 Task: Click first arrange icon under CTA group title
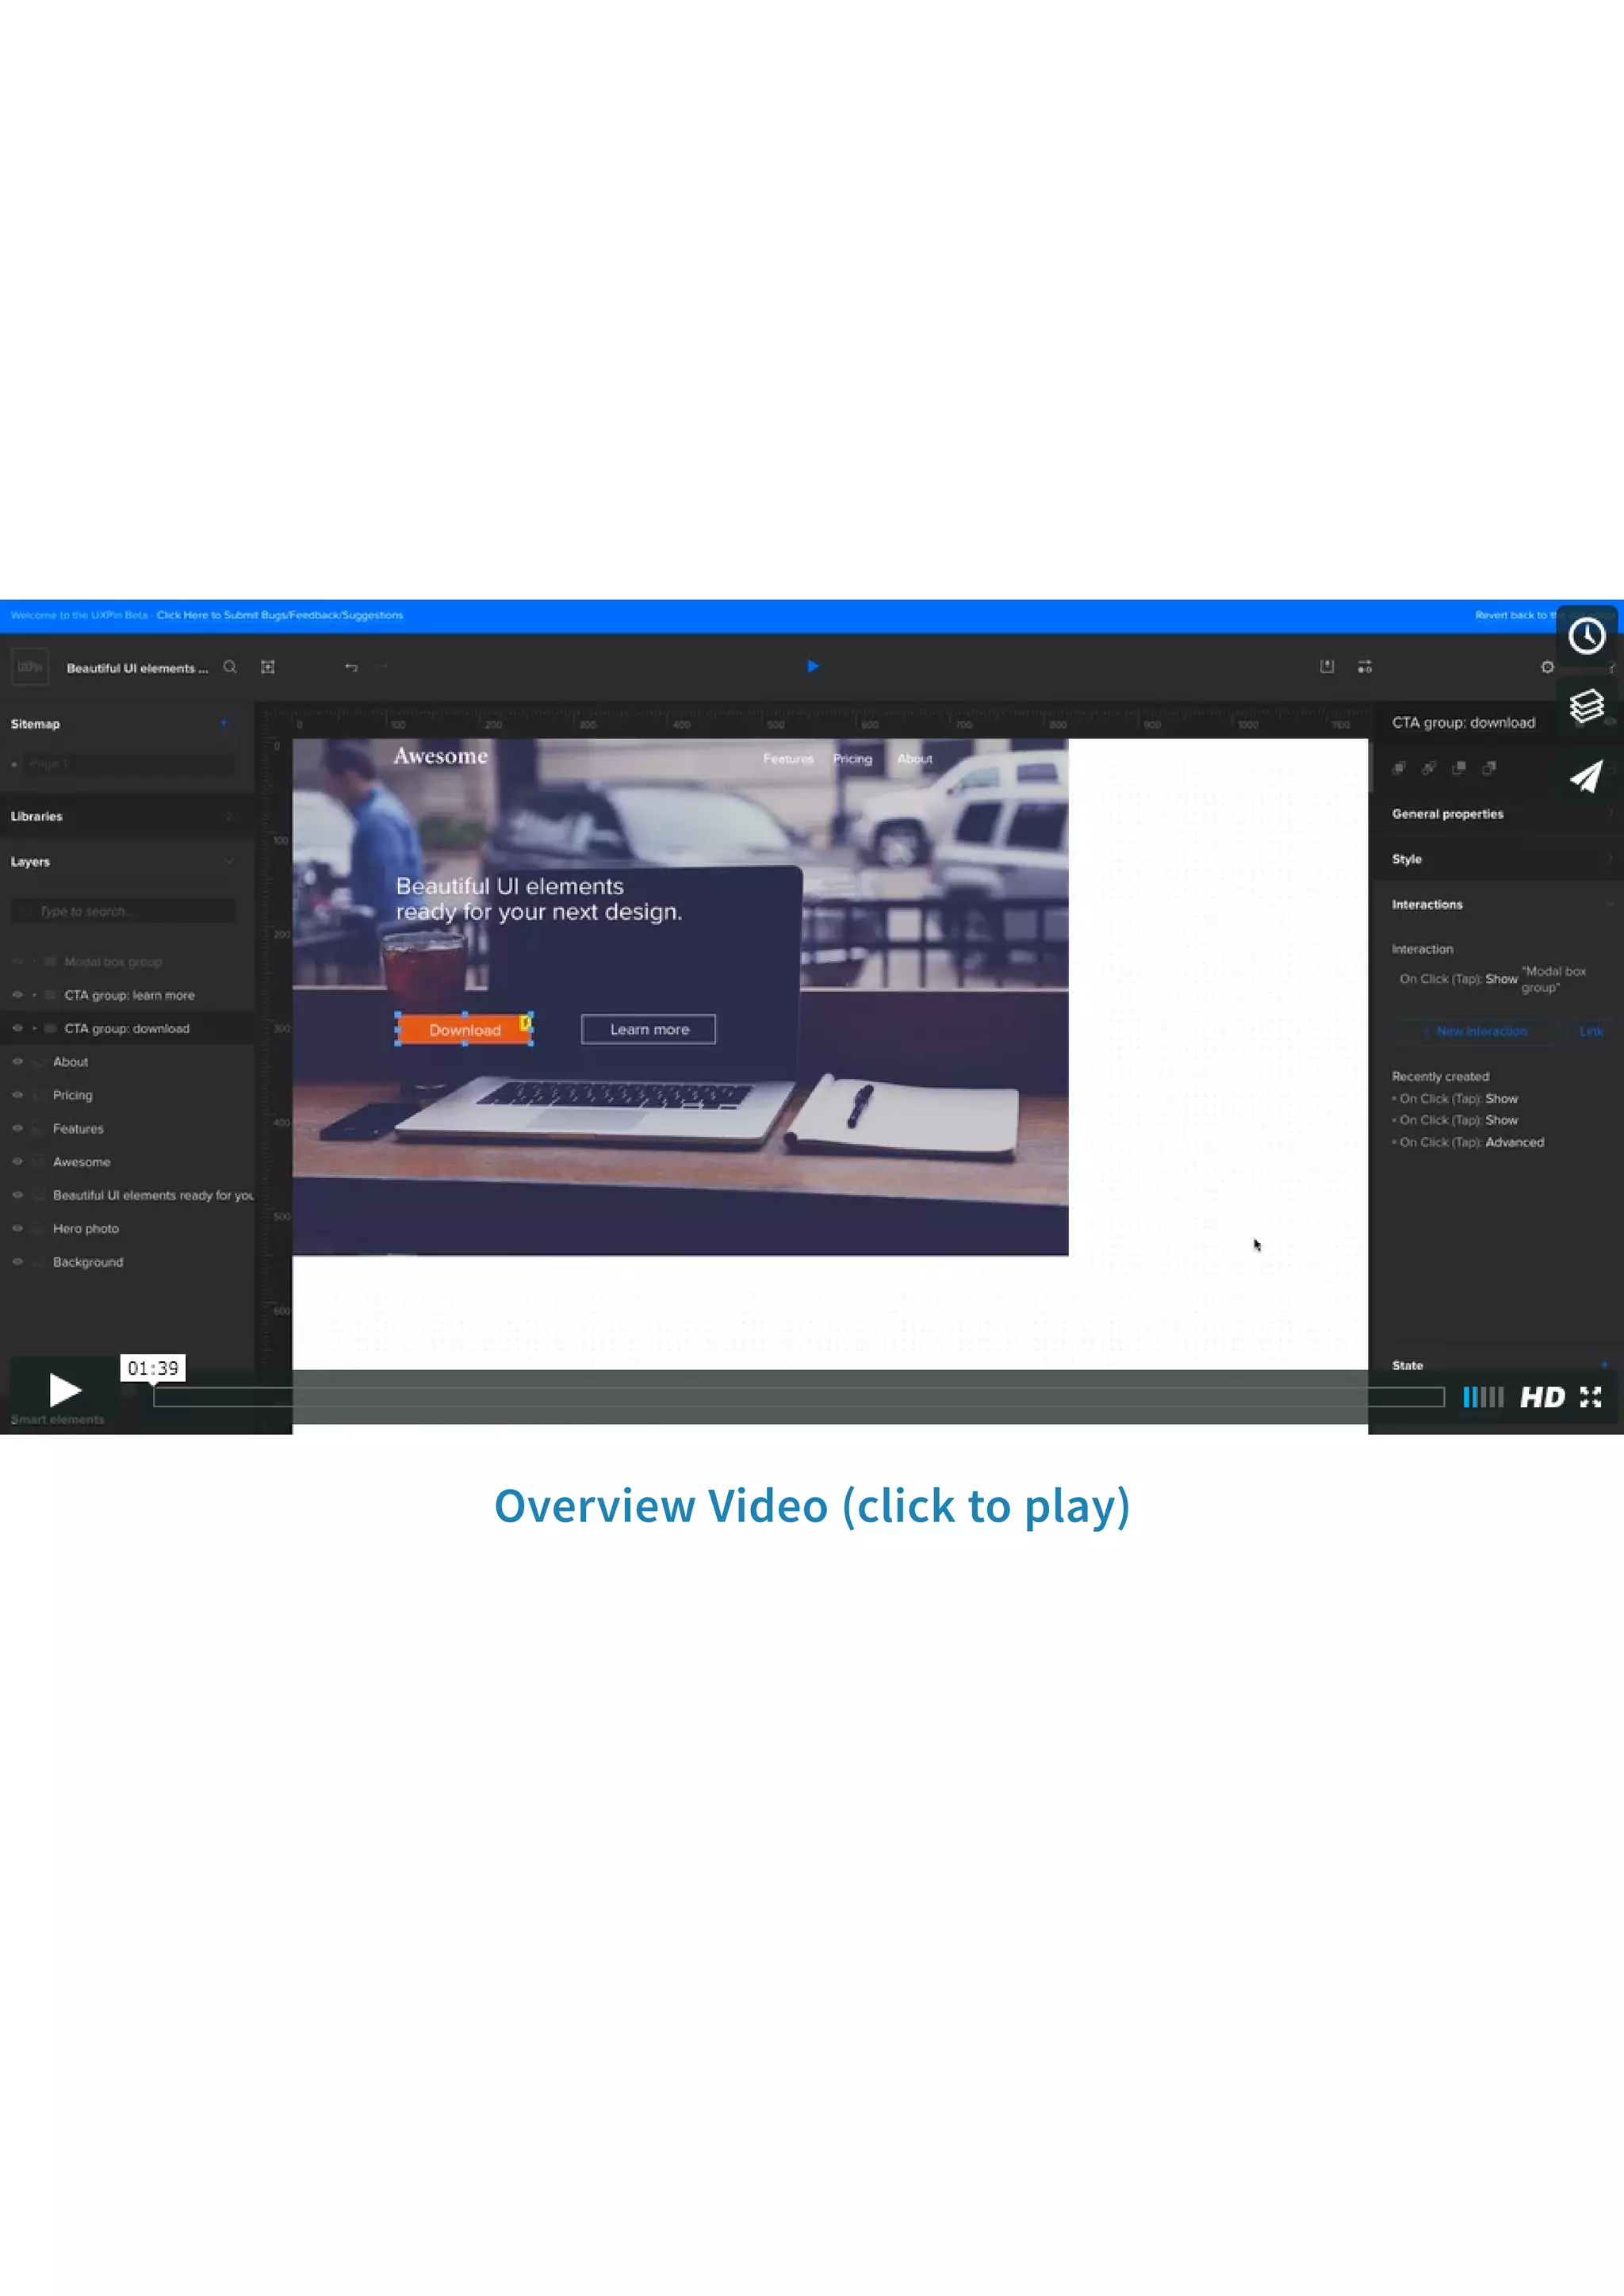point(1399,768)
